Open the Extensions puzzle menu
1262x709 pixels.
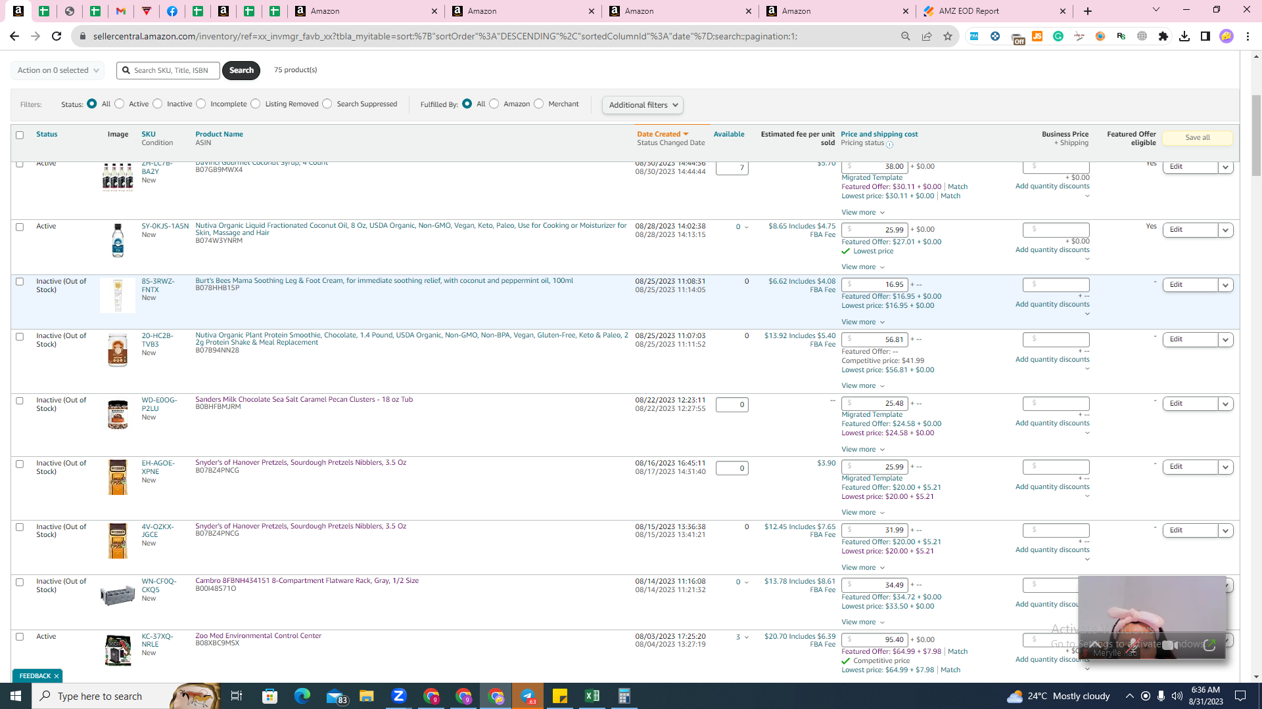(1163, 36)
